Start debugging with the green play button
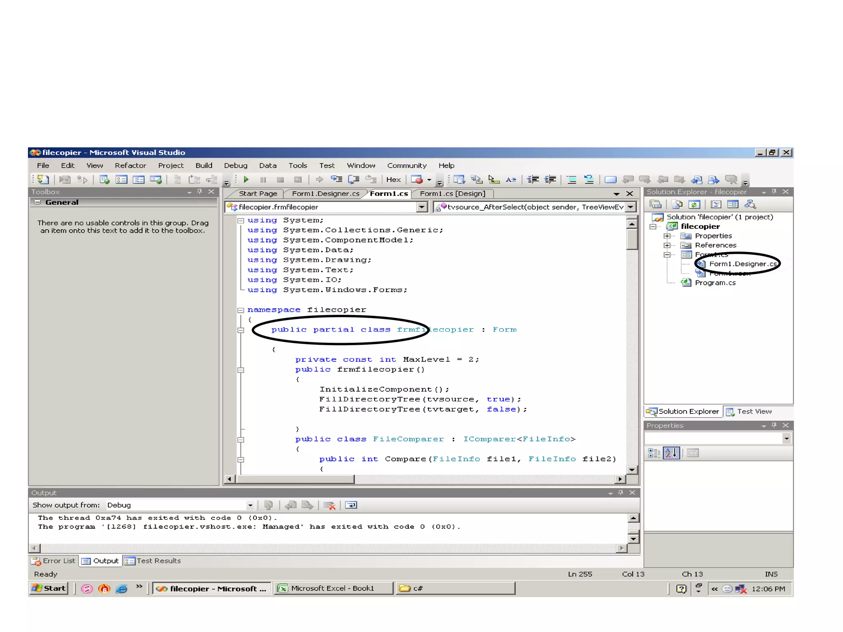Image resolution: width=843 pixels, height=632 pixels. click(246, 179)
